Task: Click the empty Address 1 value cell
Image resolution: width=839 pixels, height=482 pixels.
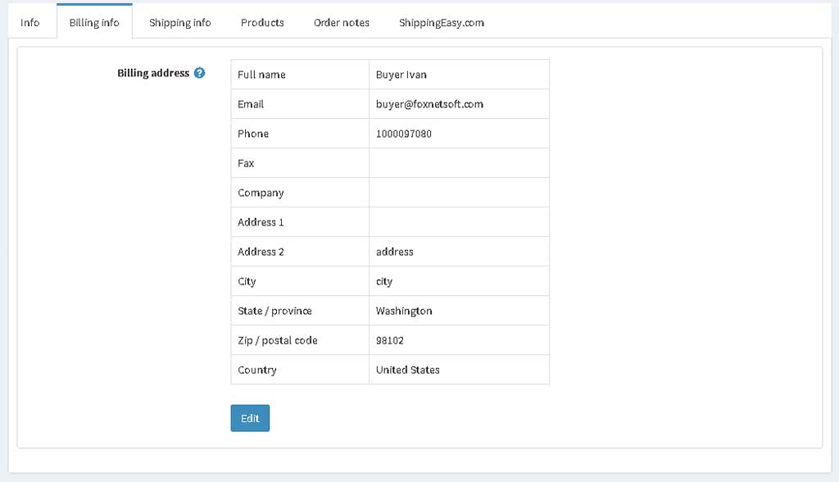Action: [459, 222]
